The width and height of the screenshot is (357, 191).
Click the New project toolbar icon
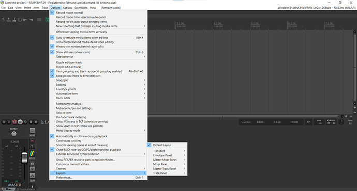3,20
